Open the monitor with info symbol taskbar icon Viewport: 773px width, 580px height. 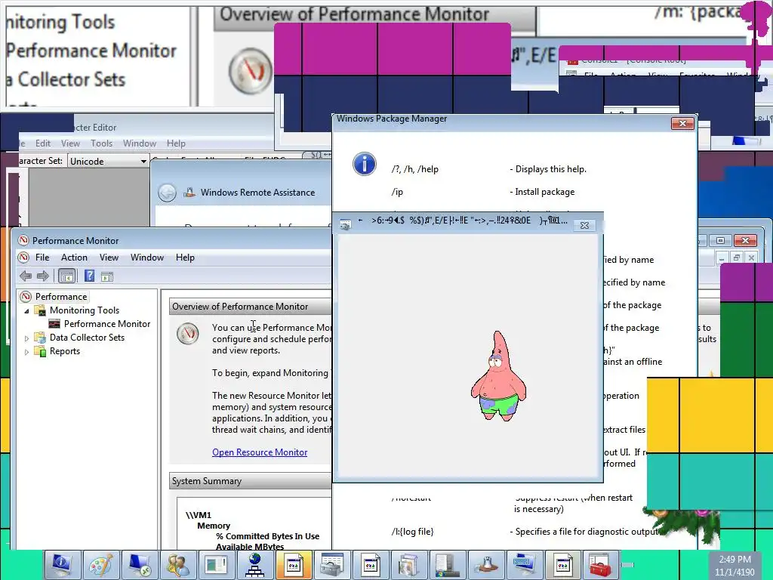pos(63,565)
